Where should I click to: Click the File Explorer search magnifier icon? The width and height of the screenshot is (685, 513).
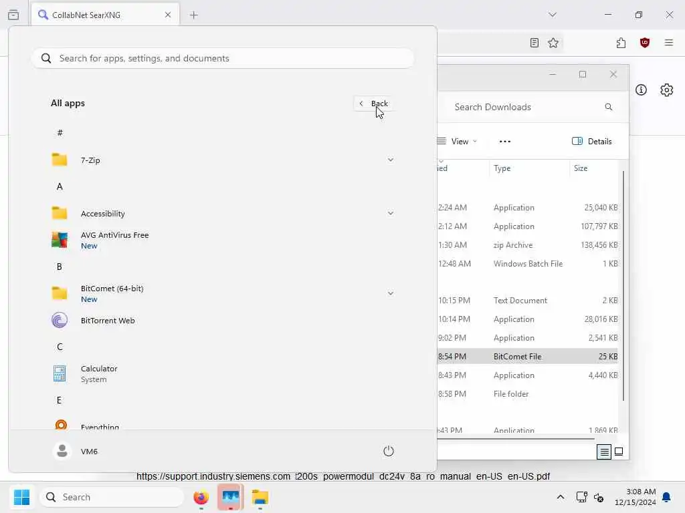pyautogui.click(x=609, y=107)
